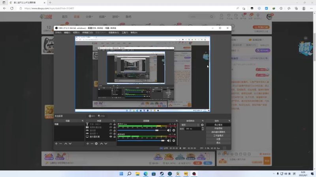The width and height of the screenshot is (316, 177).
Task: Toggle visibility of the 游戏源 2 source
Action: pyautogui.click(x=111, y=133)
